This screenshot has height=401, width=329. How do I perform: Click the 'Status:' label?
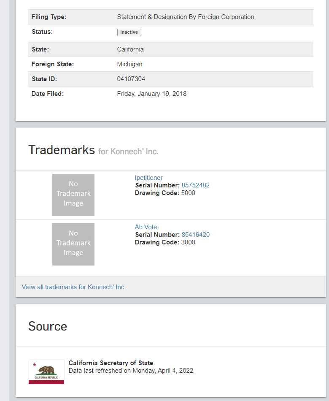click(42, 32)
